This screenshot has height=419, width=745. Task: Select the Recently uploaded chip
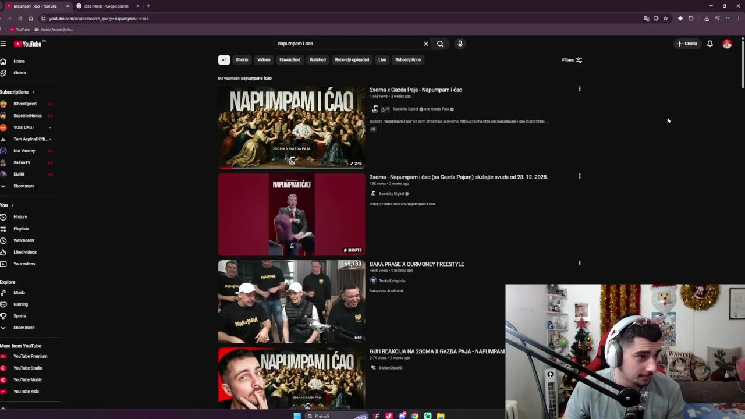pyautogui.click(x=352, y=59)
